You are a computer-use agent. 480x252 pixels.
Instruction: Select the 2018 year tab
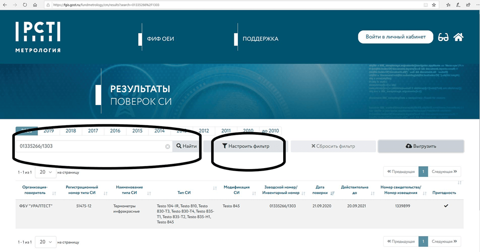click(x=71, y=131)
